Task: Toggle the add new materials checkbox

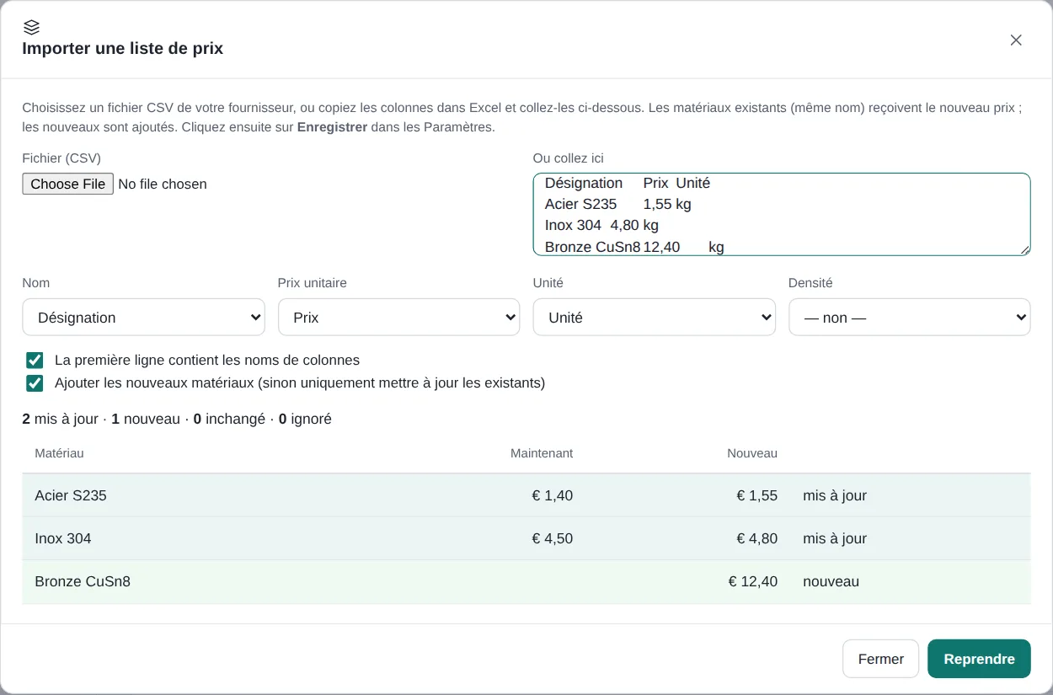Action: point(35,383)
